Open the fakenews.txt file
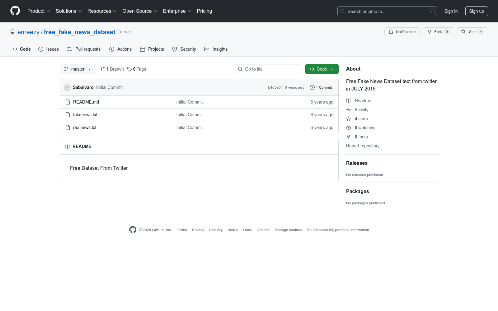The image size is (498, 311). point(85,115)
